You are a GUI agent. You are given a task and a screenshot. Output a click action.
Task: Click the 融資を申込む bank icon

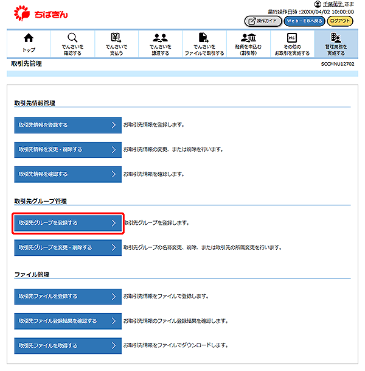tap(248, 37)
